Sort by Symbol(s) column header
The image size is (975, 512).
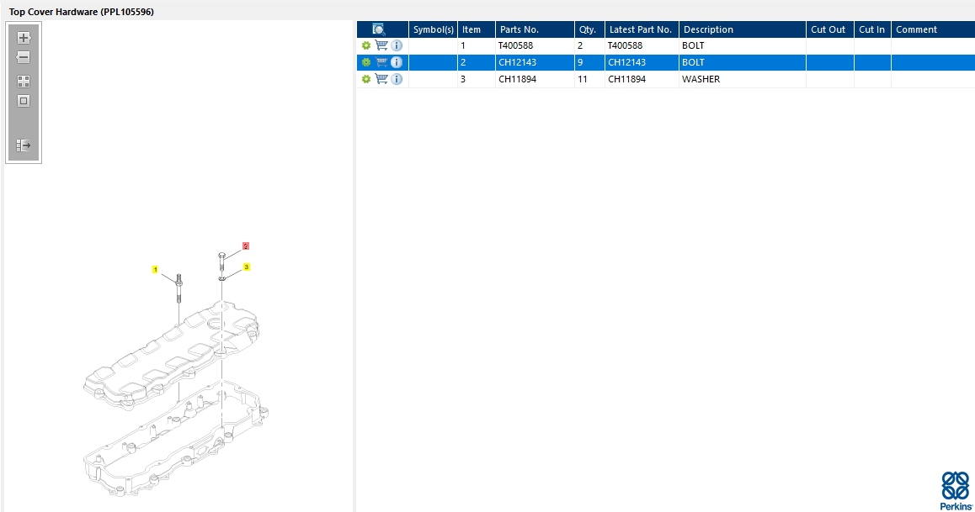(x=434, y=29)
